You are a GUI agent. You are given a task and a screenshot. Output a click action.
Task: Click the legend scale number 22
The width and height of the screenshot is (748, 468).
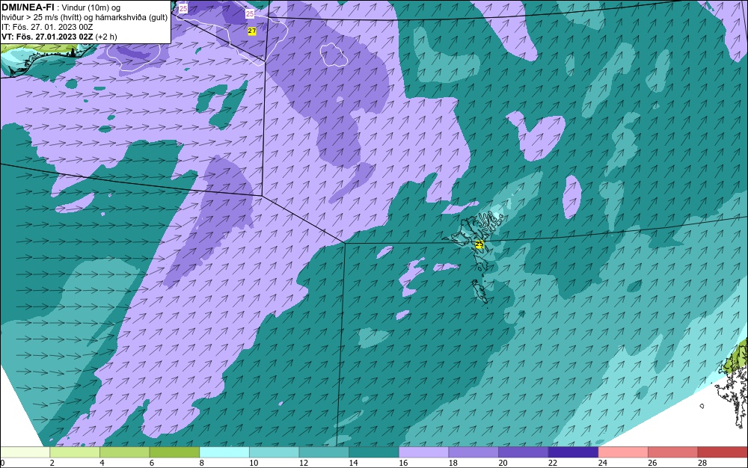click(x=553, y=463)
